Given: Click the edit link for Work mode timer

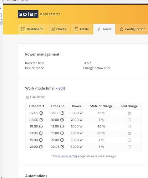Looking at the screenshot, I should coord(62,88).
